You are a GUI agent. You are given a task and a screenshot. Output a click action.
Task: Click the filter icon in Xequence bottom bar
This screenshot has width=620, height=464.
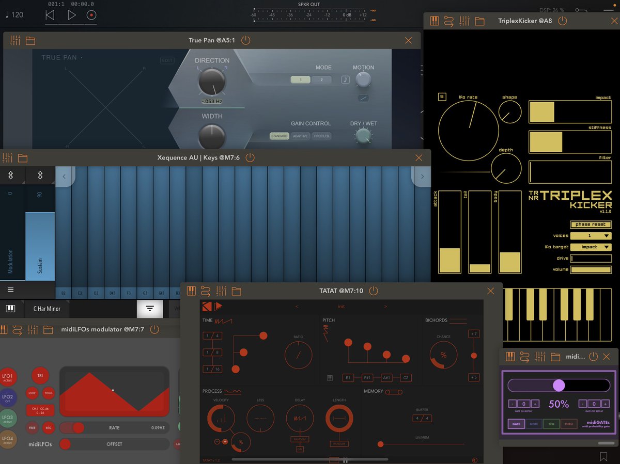pos(150,309)
